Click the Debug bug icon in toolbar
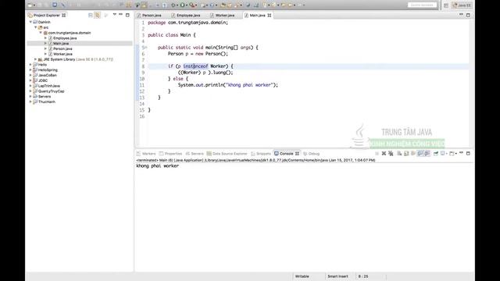 tap(173, 5)
